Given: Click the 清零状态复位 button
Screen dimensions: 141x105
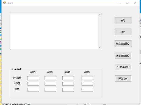Looking at the screenshot, I should pyautogui.click(x=123, y=56).
